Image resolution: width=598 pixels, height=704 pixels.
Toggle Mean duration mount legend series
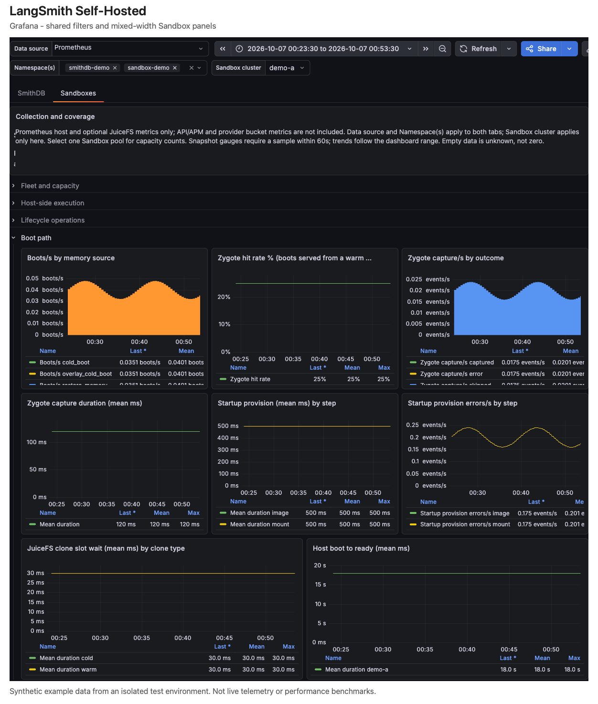260,524
